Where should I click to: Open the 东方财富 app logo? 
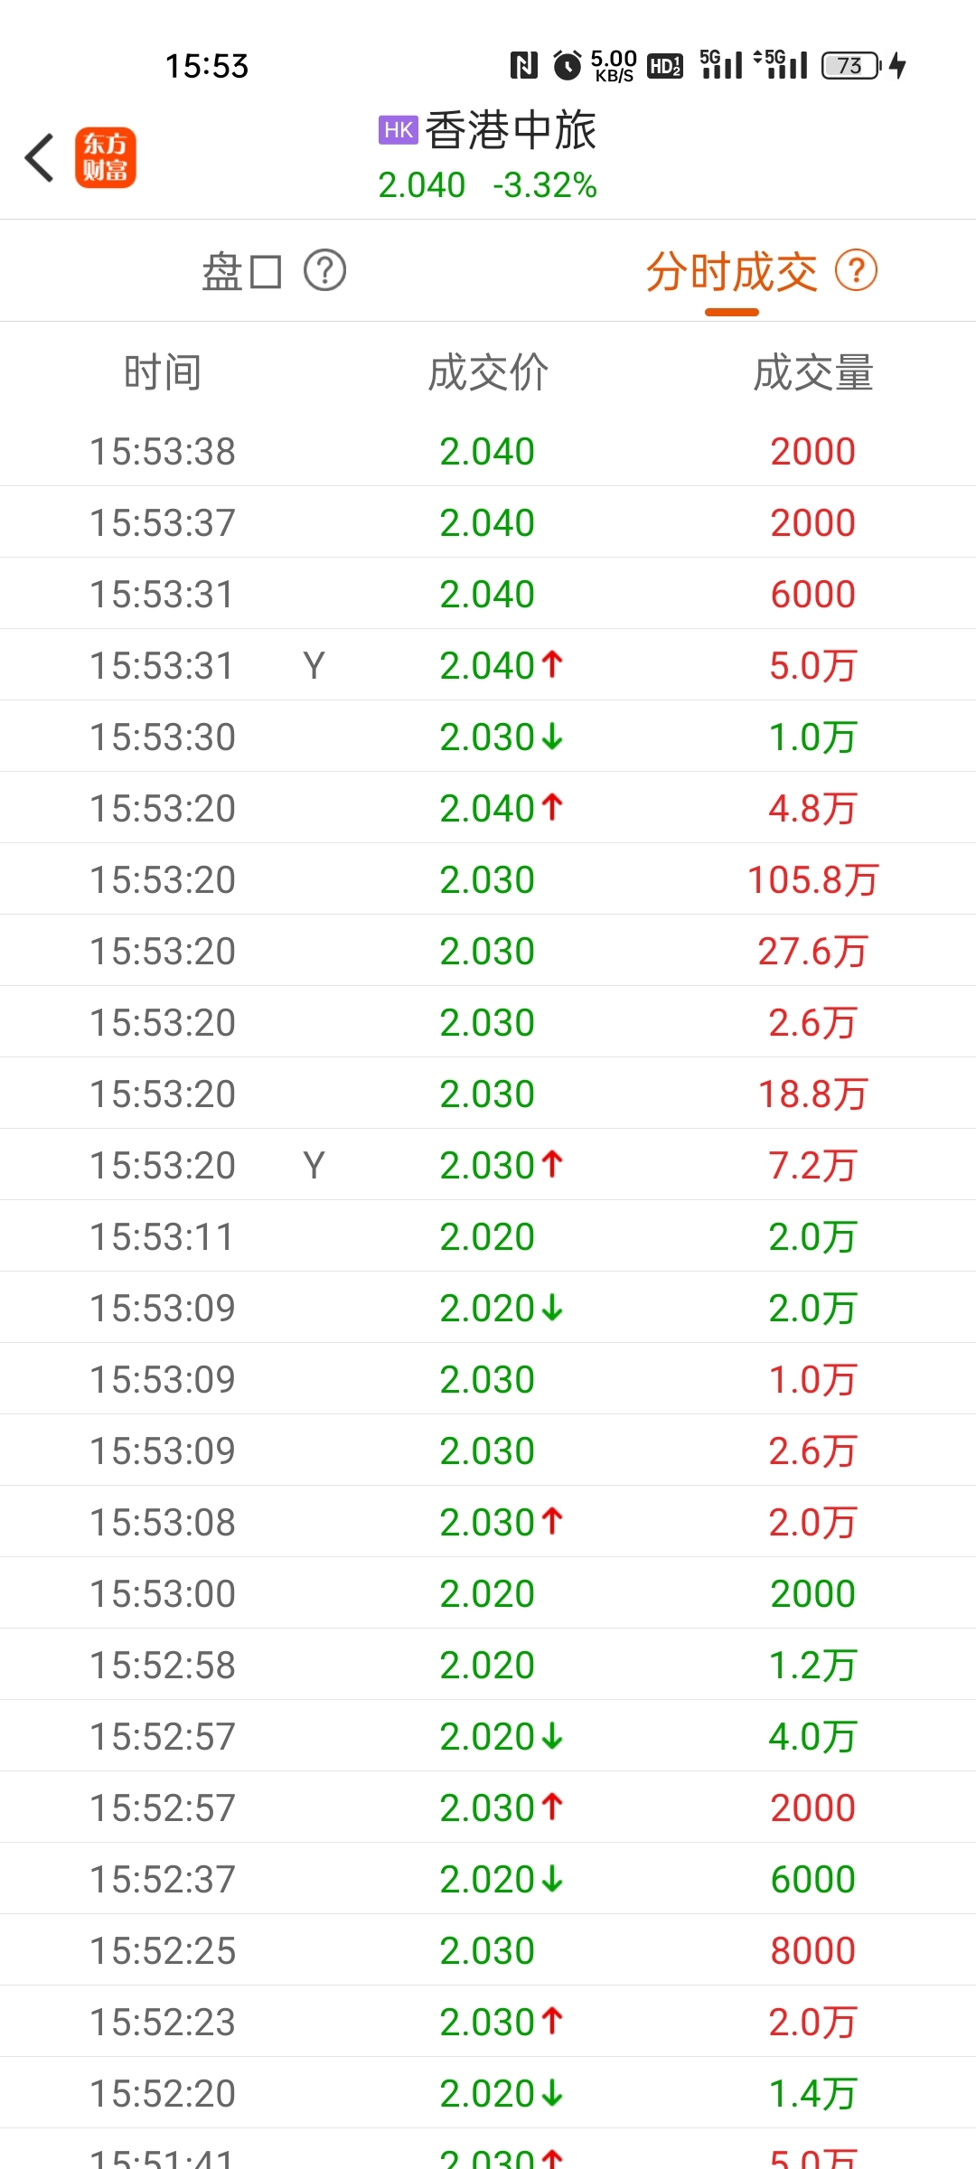pyautogui.click(x=105, y=157)
